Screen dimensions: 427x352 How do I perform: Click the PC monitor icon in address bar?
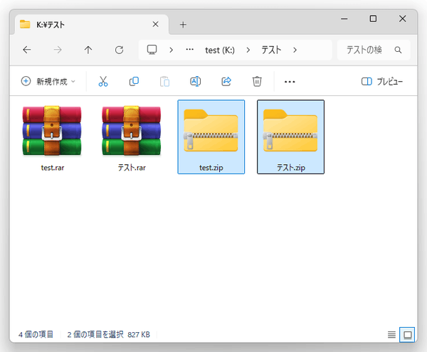click(152, 50)
